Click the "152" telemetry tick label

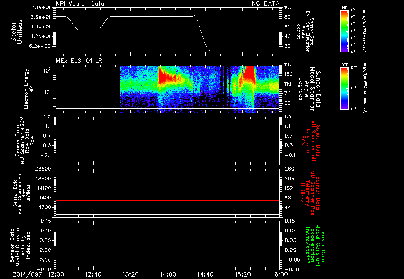tap(288, 188)
